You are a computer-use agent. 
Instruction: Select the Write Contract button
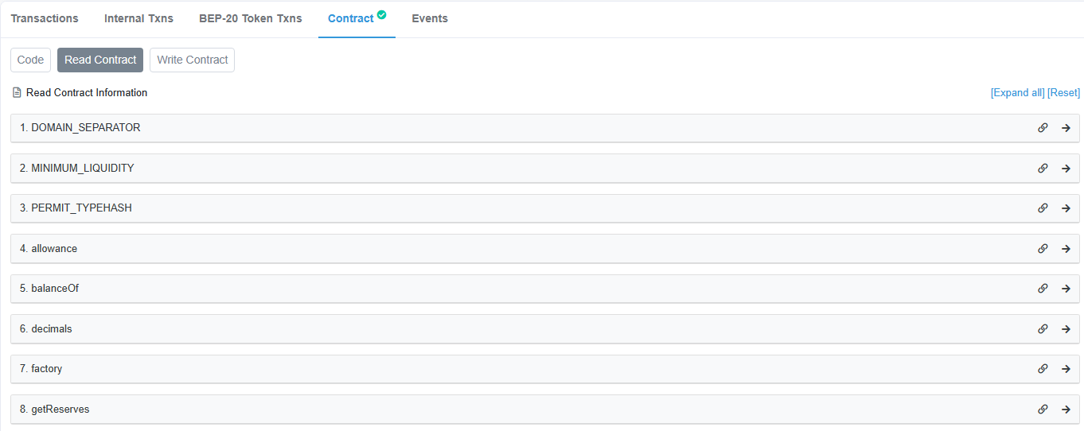click(192, 60)
